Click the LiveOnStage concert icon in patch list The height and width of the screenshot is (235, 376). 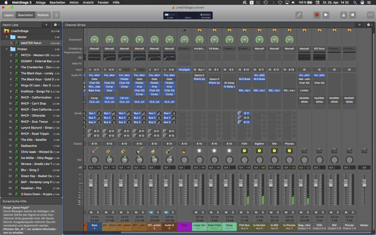click(x=6, y=31)
